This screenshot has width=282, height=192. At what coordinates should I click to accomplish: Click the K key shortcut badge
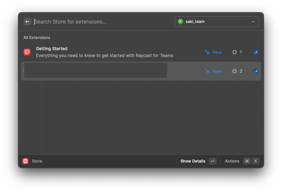[x=256, y=161]
